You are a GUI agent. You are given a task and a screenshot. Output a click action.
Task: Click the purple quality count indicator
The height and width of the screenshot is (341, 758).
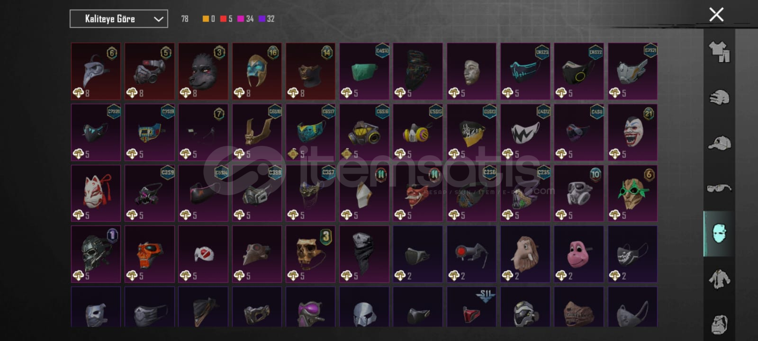267,19
